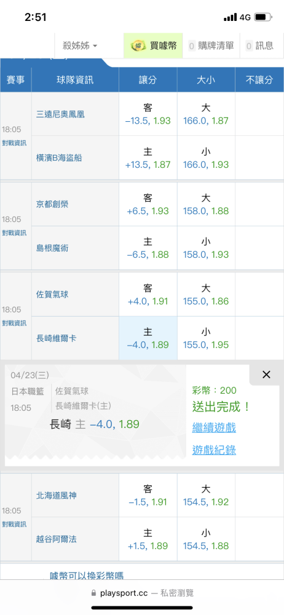Open the 殺姊姊 user dropdown menu

tap(80, 46)
